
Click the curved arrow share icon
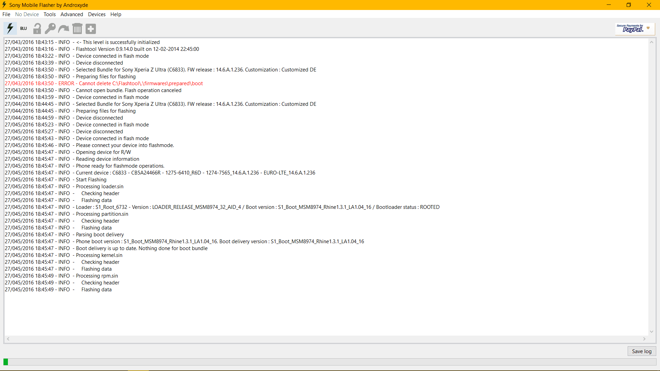tap(64, 29)
